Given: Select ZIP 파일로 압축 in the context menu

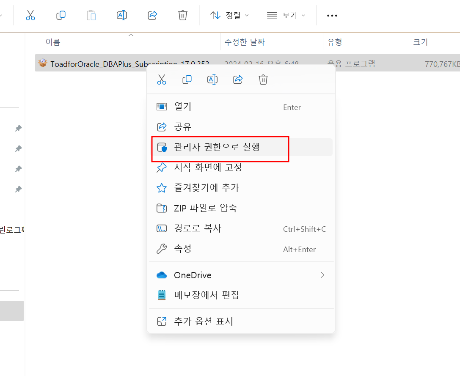Looking at the screenshot, I should click(241, 208).
